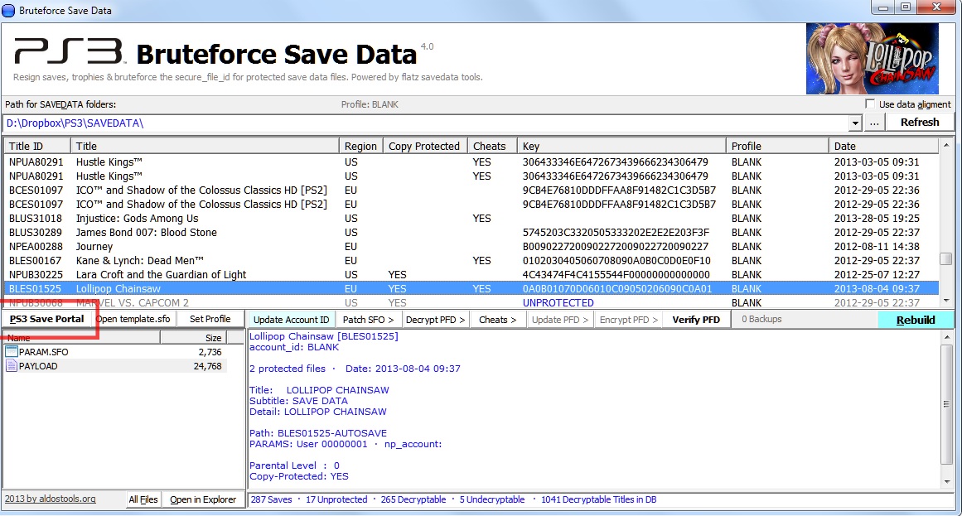Click the 2012-08-11 14:38 date cell
Viewport: 962px width, 516px height.
click(876, 246)
